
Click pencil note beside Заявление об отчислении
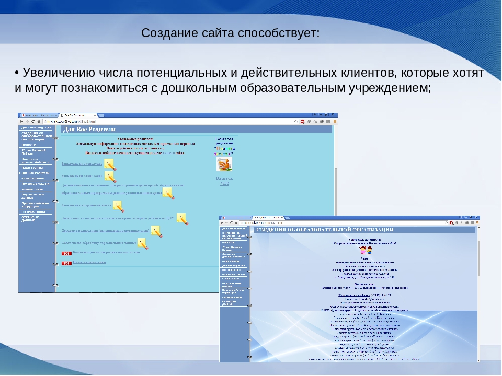tap(110, 177)
